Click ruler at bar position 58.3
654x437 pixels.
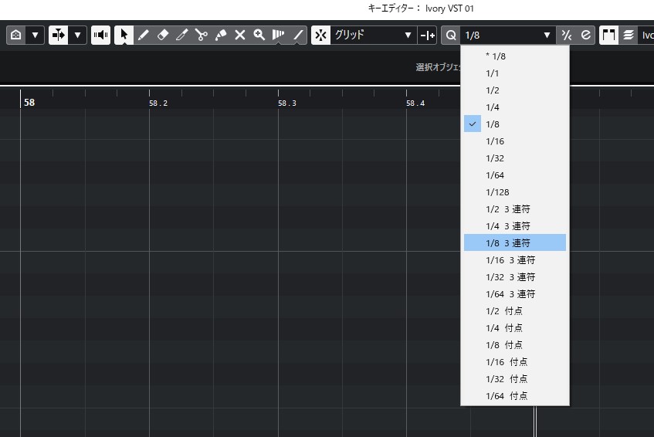pyautogui.click(x=287, y=103)
